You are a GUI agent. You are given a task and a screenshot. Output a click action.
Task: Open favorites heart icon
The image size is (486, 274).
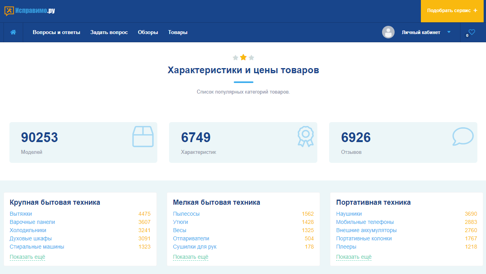(x=472, y=32)
